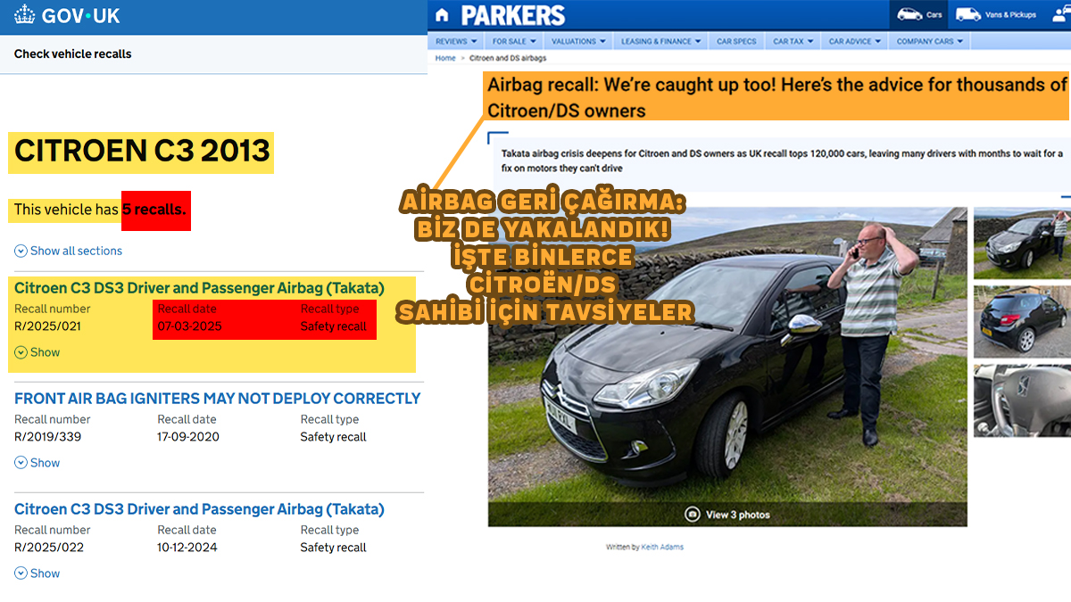Click the Parkers home icon
Image resolution: width=1071 pixels, height=602 pixels.
point(444,15)
